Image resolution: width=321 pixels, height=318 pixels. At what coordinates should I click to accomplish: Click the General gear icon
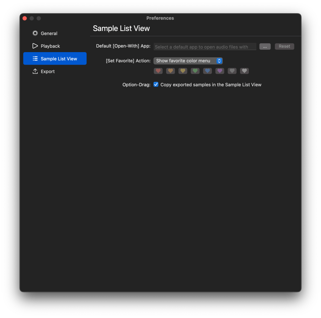[35, 33]
